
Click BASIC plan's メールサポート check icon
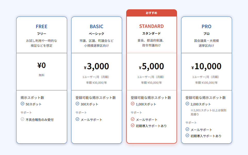click(77, 119)
